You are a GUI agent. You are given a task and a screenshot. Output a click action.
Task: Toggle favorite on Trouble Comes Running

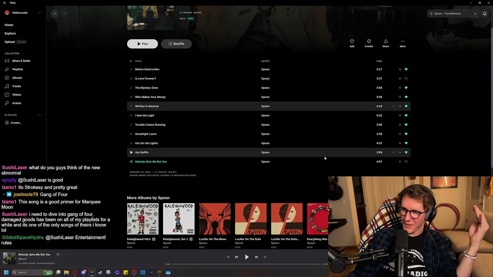point(406,125)
